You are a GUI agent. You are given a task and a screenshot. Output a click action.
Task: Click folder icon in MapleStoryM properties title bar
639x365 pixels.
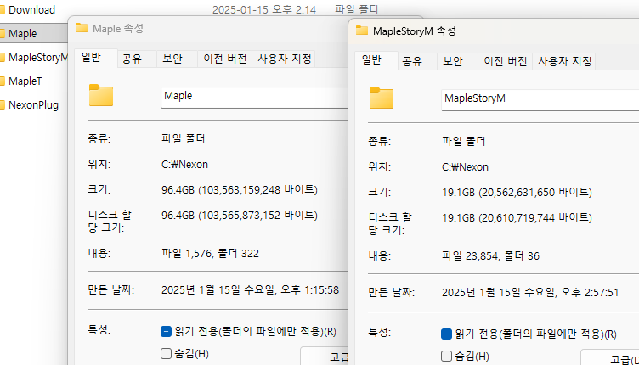tap(362, 31)
